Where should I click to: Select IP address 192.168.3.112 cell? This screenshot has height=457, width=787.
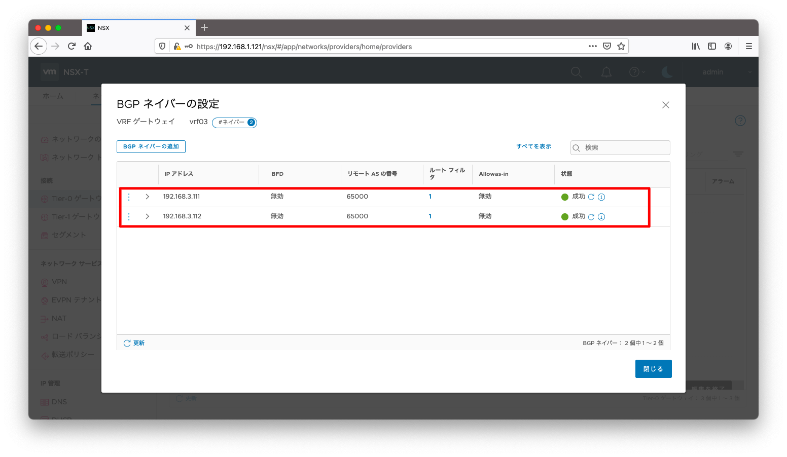[x=182, y=216]
